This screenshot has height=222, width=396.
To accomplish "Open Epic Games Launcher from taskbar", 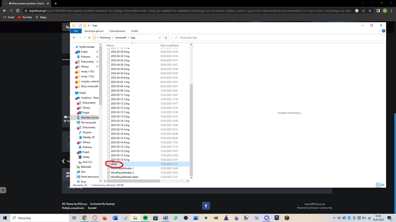I will pos(276,218).
